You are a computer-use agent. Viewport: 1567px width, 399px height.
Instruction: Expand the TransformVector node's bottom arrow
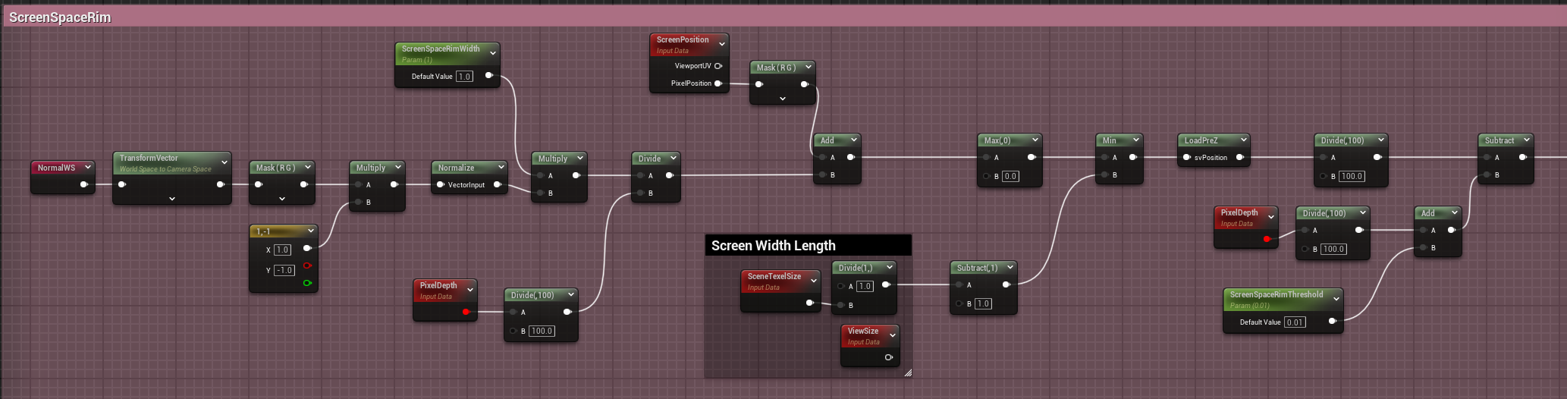[x=172, y=199]
